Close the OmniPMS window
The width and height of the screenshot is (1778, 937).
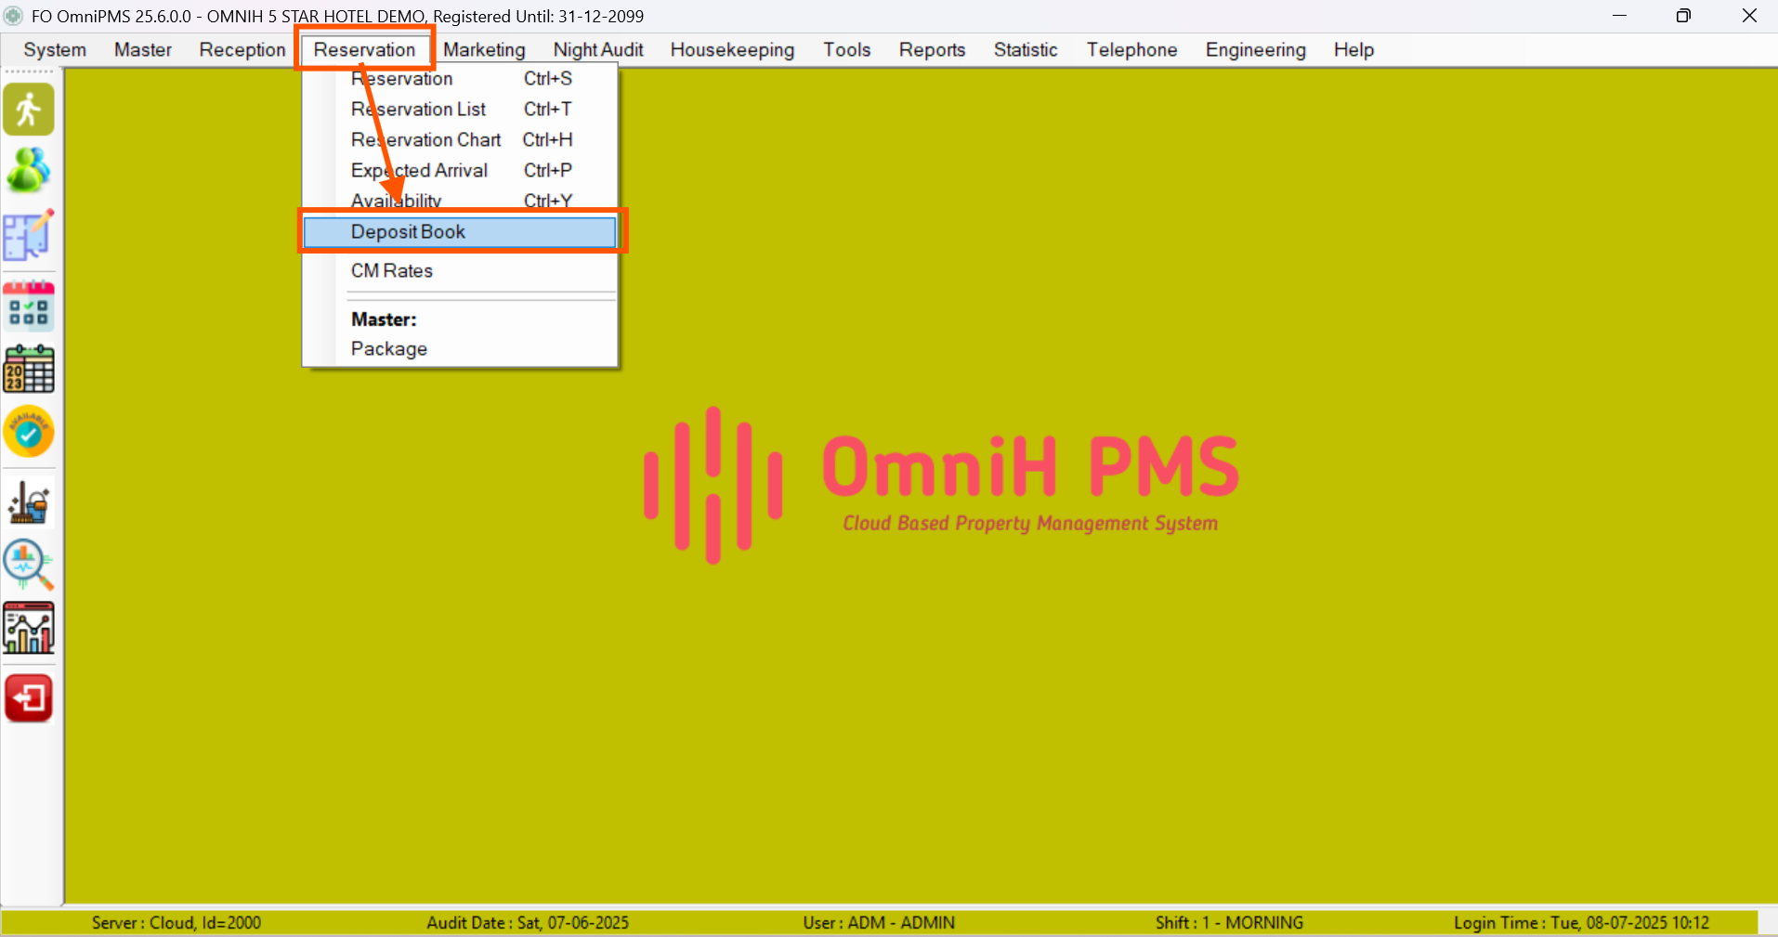[1748, 16]
